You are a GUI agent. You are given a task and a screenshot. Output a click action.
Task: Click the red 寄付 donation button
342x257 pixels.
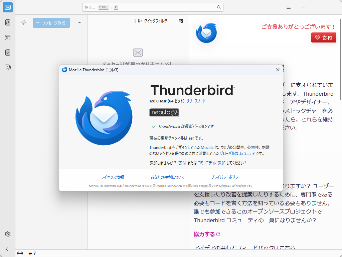point(324,37)
